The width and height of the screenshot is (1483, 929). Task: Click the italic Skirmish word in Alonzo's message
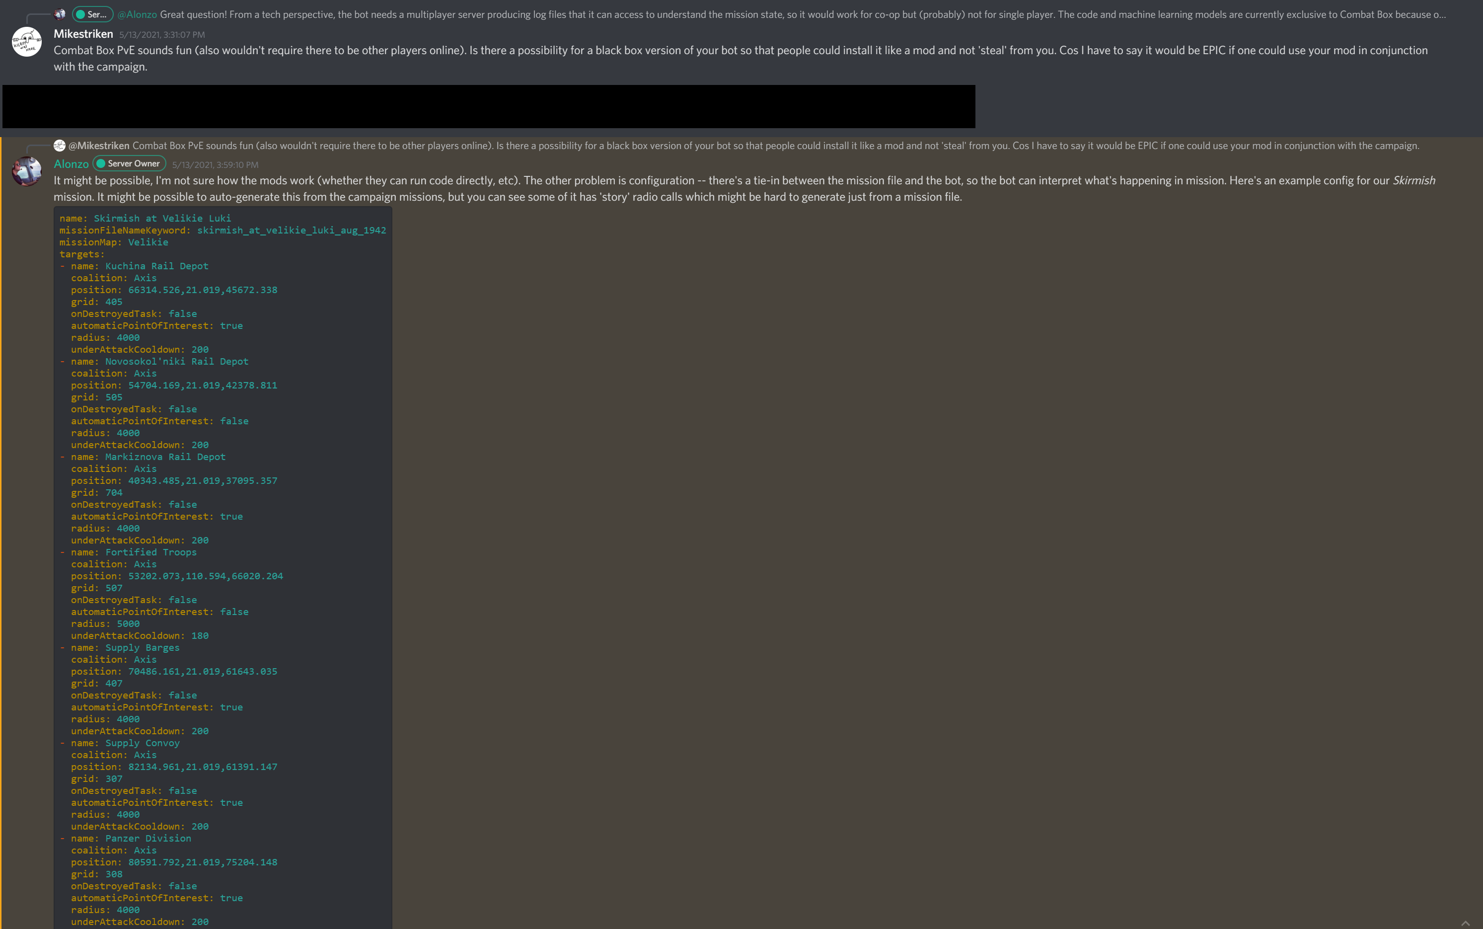[x=1413, y=181]
